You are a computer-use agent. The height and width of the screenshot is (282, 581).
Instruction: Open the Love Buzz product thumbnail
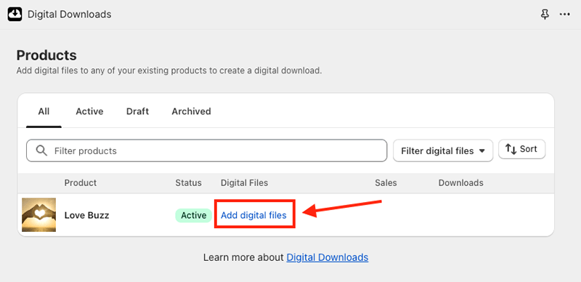coord(39,215)
